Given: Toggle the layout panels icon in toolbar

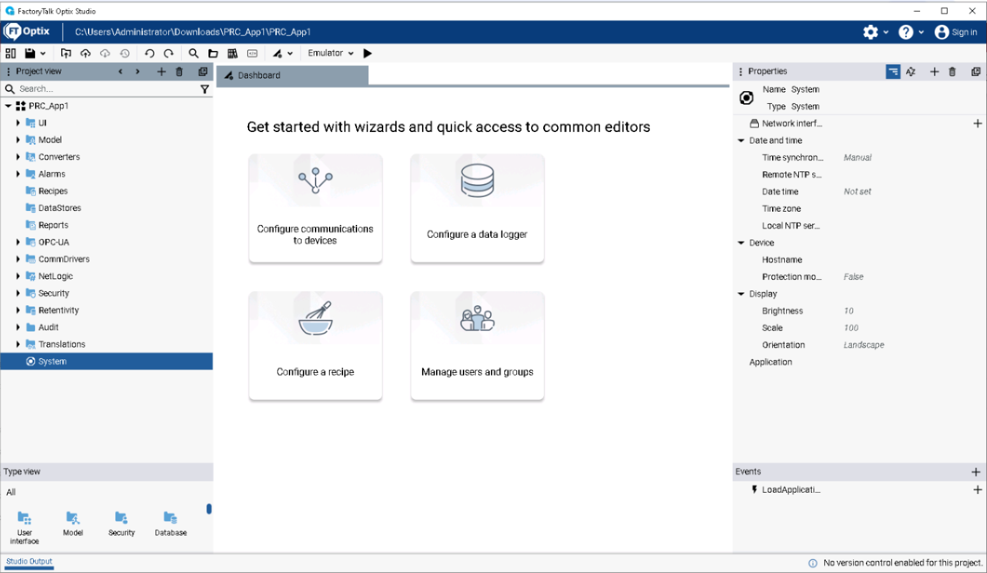Looking at the screenshot, I should [x=11, y=54].
